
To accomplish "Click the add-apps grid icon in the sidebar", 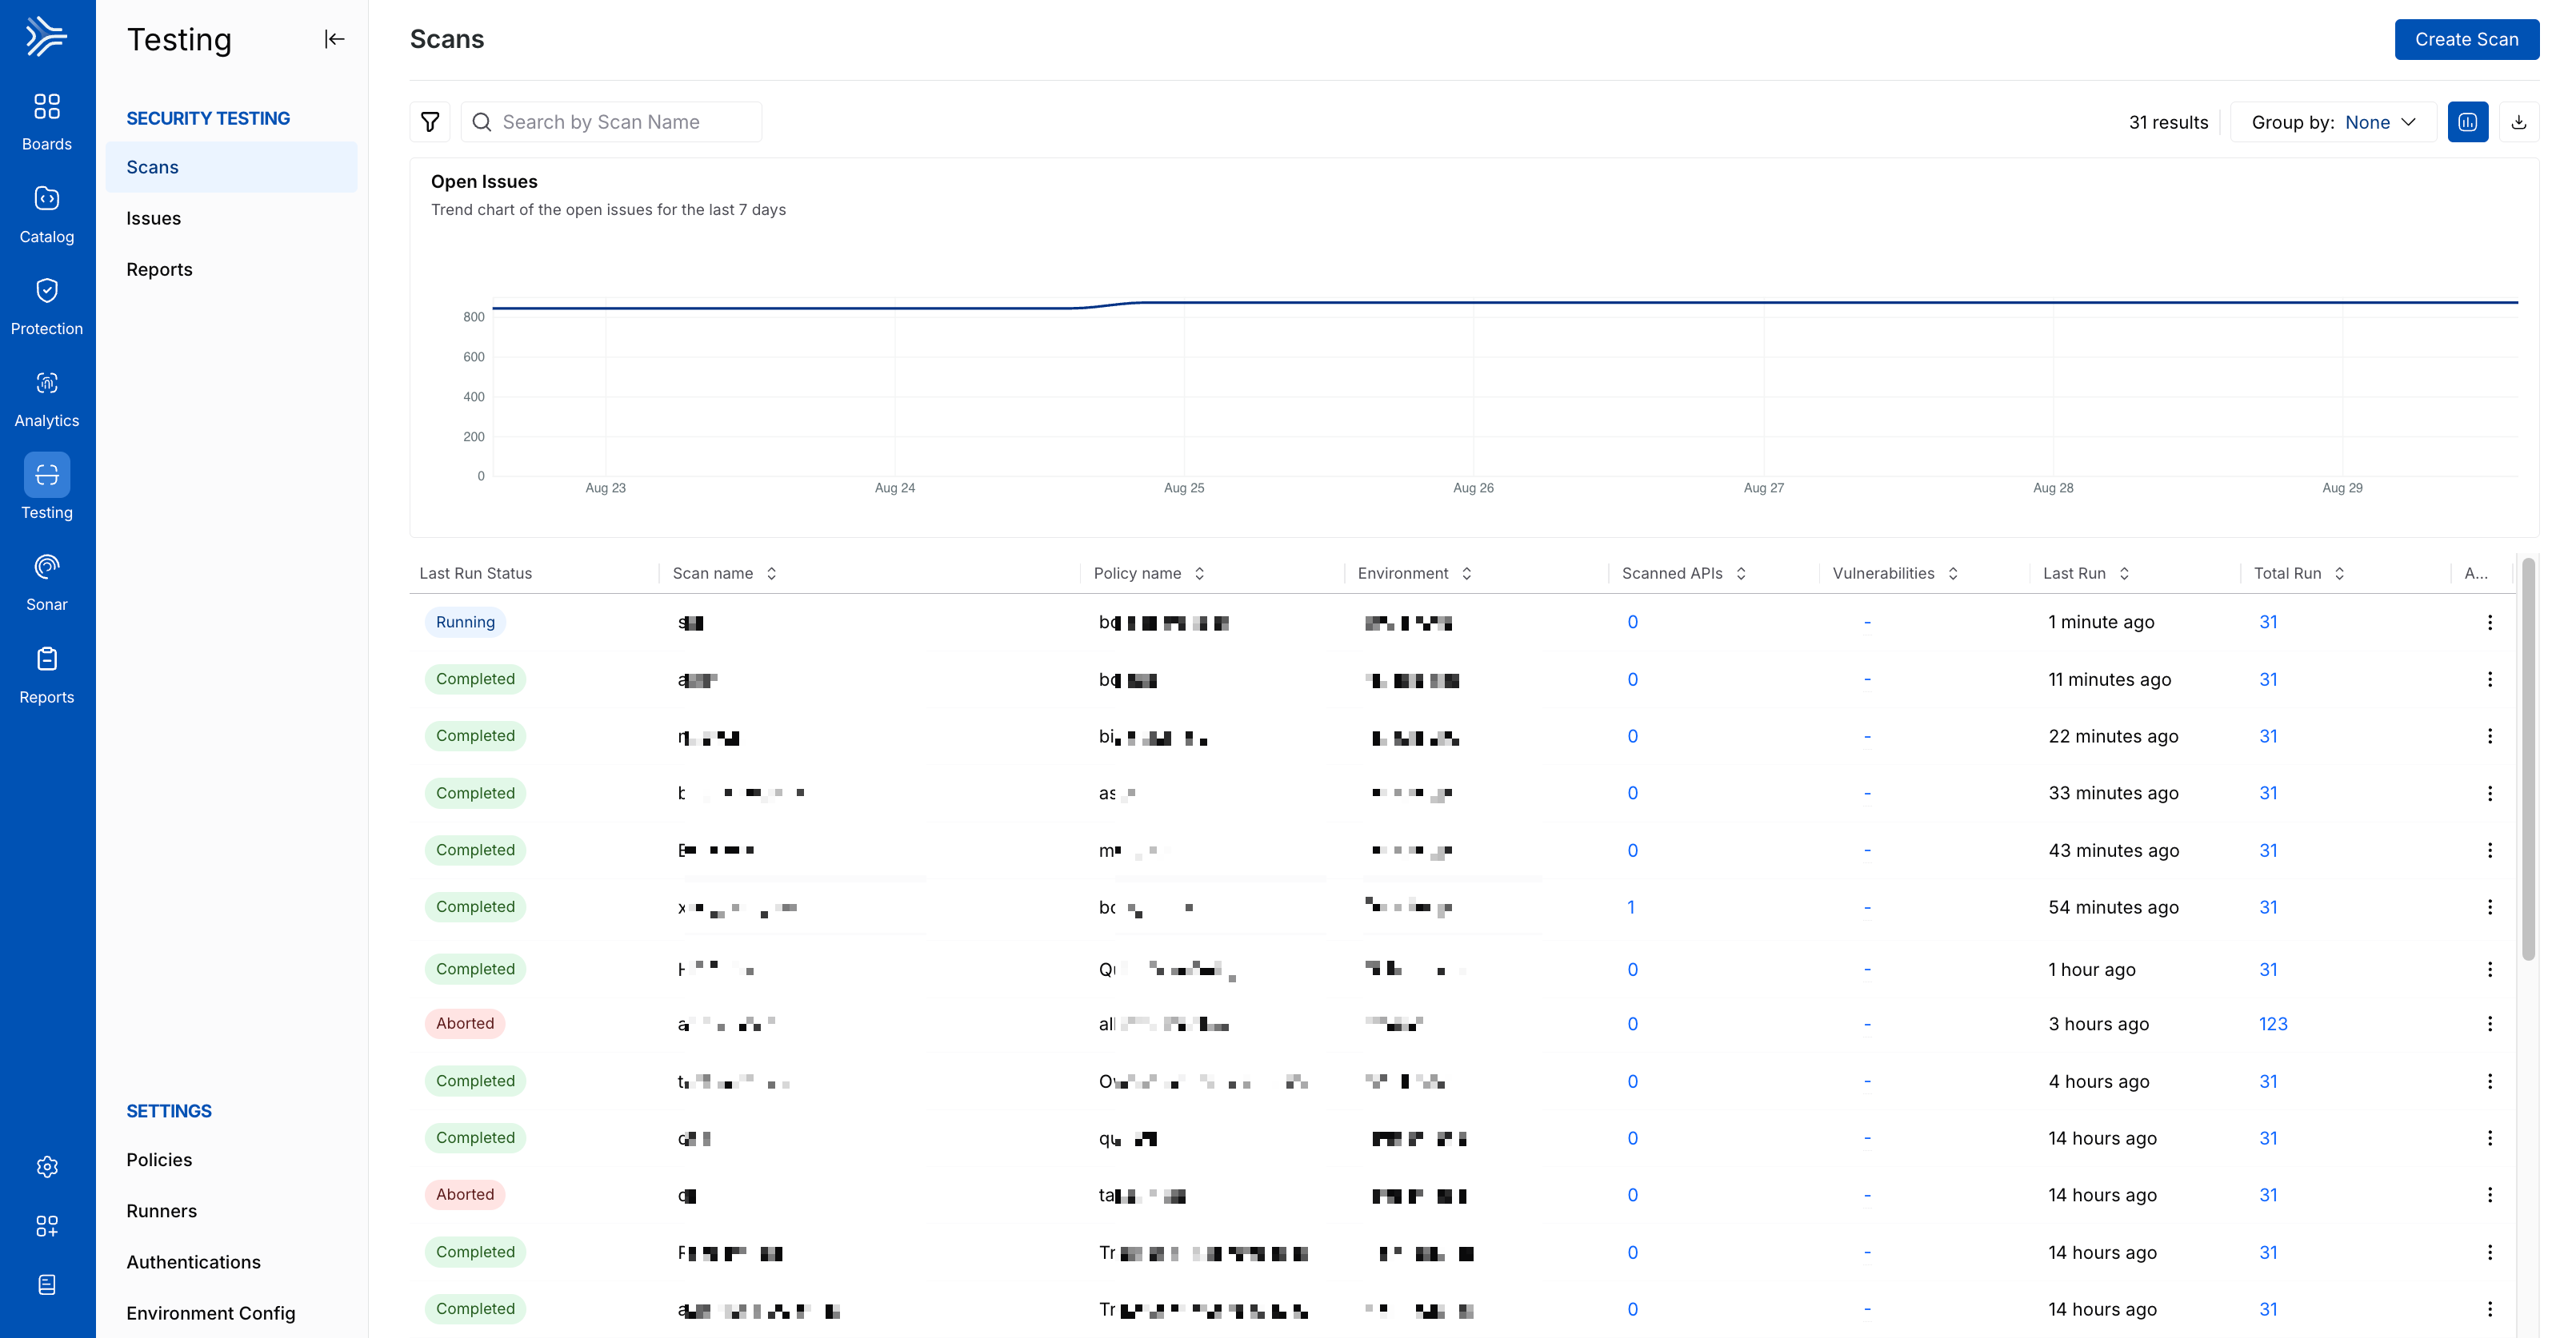I will click(47, 1225).
